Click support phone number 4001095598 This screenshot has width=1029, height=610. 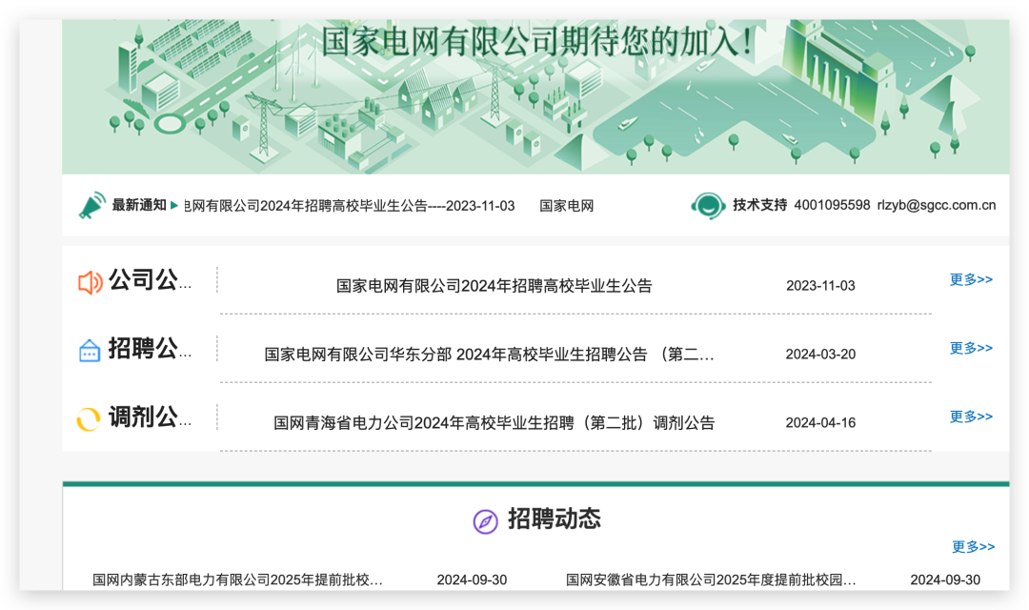(x=832, y=205)
